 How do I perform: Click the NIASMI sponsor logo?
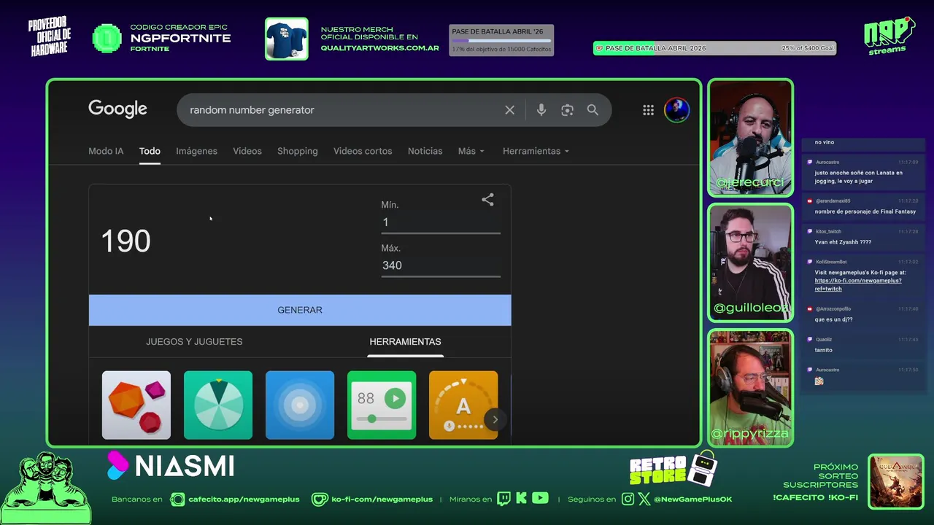(171, 466)
